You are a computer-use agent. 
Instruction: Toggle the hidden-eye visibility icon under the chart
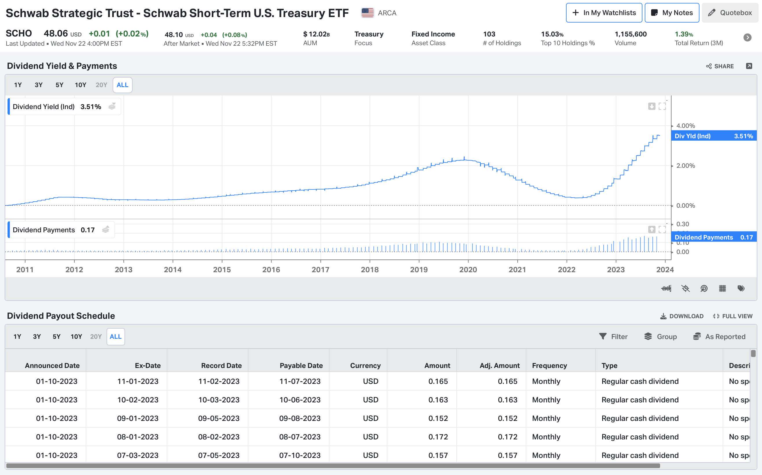click(685, 288)
